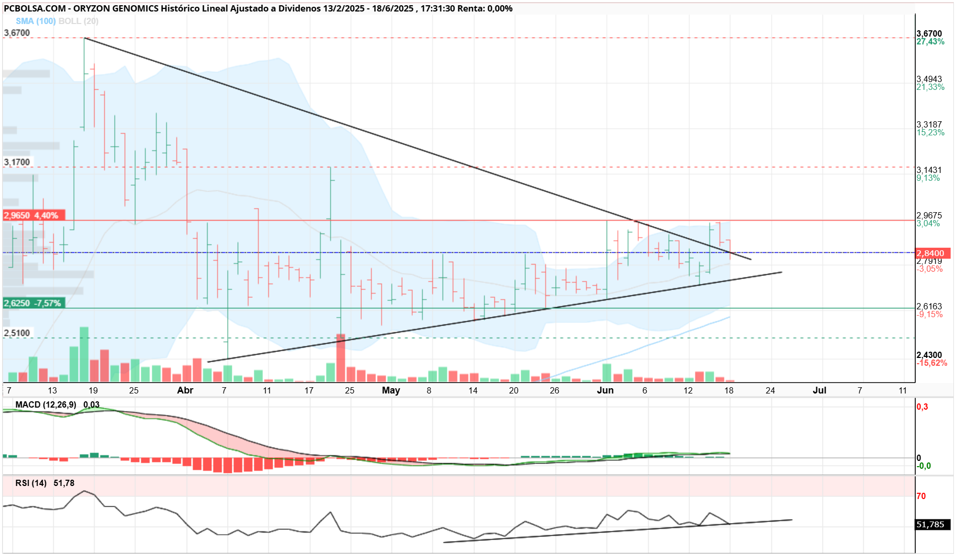Screen dimensions: 956x556
Task: Click the 2,9675 right axis price label
Action: (929, 215)
